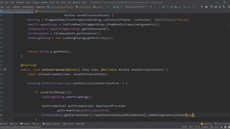
Task: Click the 4 spaces indent setting
Action: [x=205, y=127]
